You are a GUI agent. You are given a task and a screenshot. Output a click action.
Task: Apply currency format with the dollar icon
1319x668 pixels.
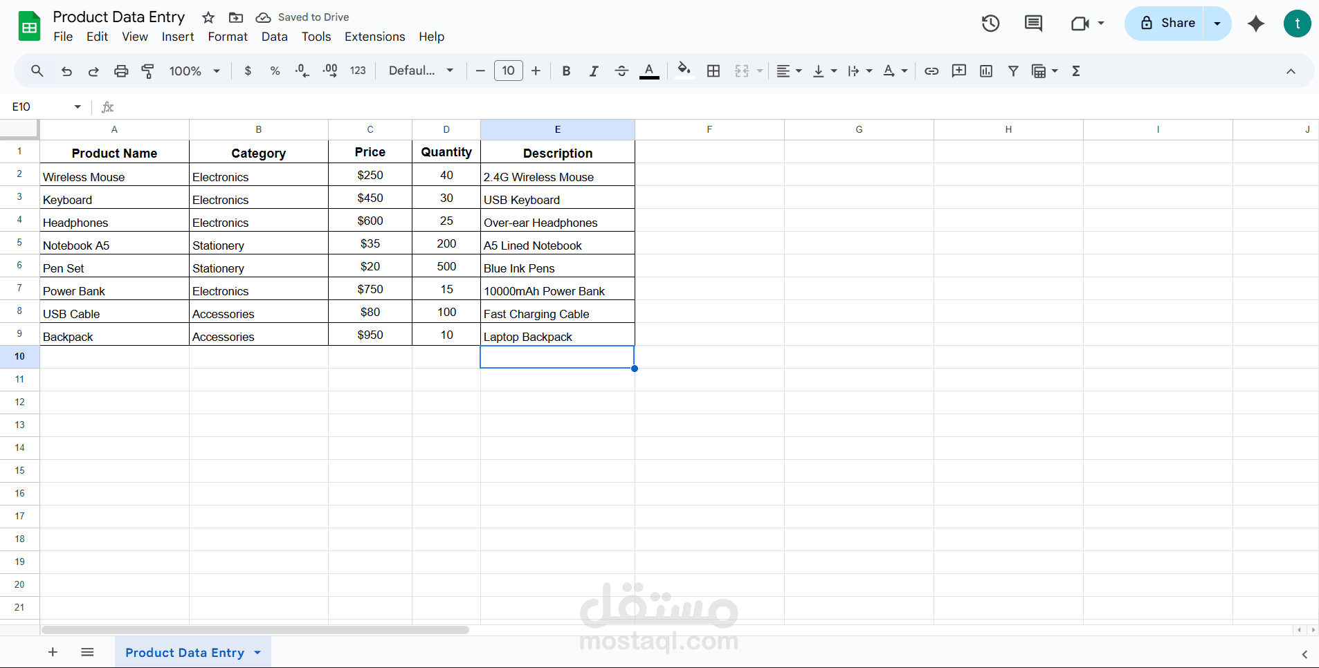[248, 71]
